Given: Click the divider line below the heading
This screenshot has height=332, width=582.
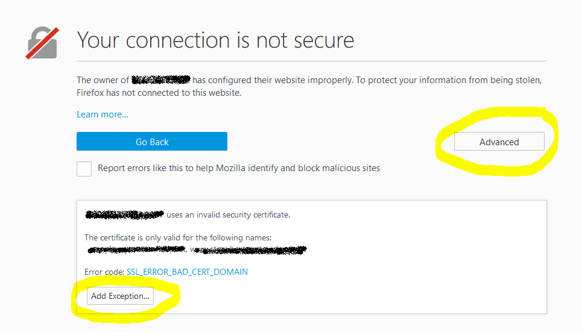Looking at the screenshot, I should [311, 61].
